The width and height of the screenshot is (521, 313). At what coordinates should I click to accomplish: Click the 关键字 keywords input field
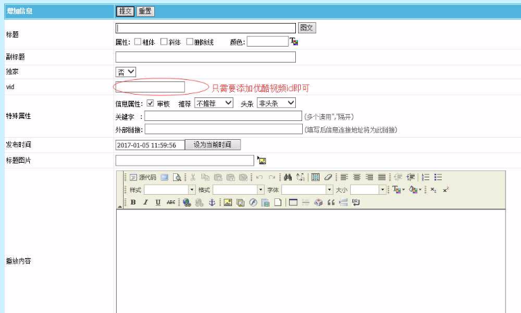click(x=223, y=115)
